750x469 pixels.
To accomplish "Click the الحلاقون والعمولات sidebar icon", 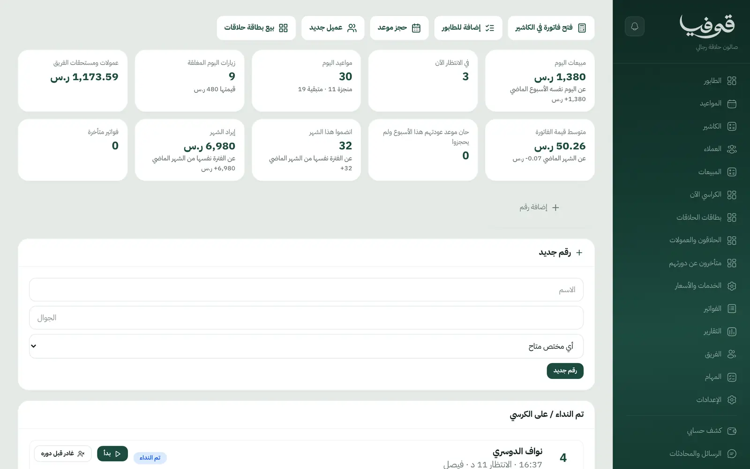I will 732,240.
